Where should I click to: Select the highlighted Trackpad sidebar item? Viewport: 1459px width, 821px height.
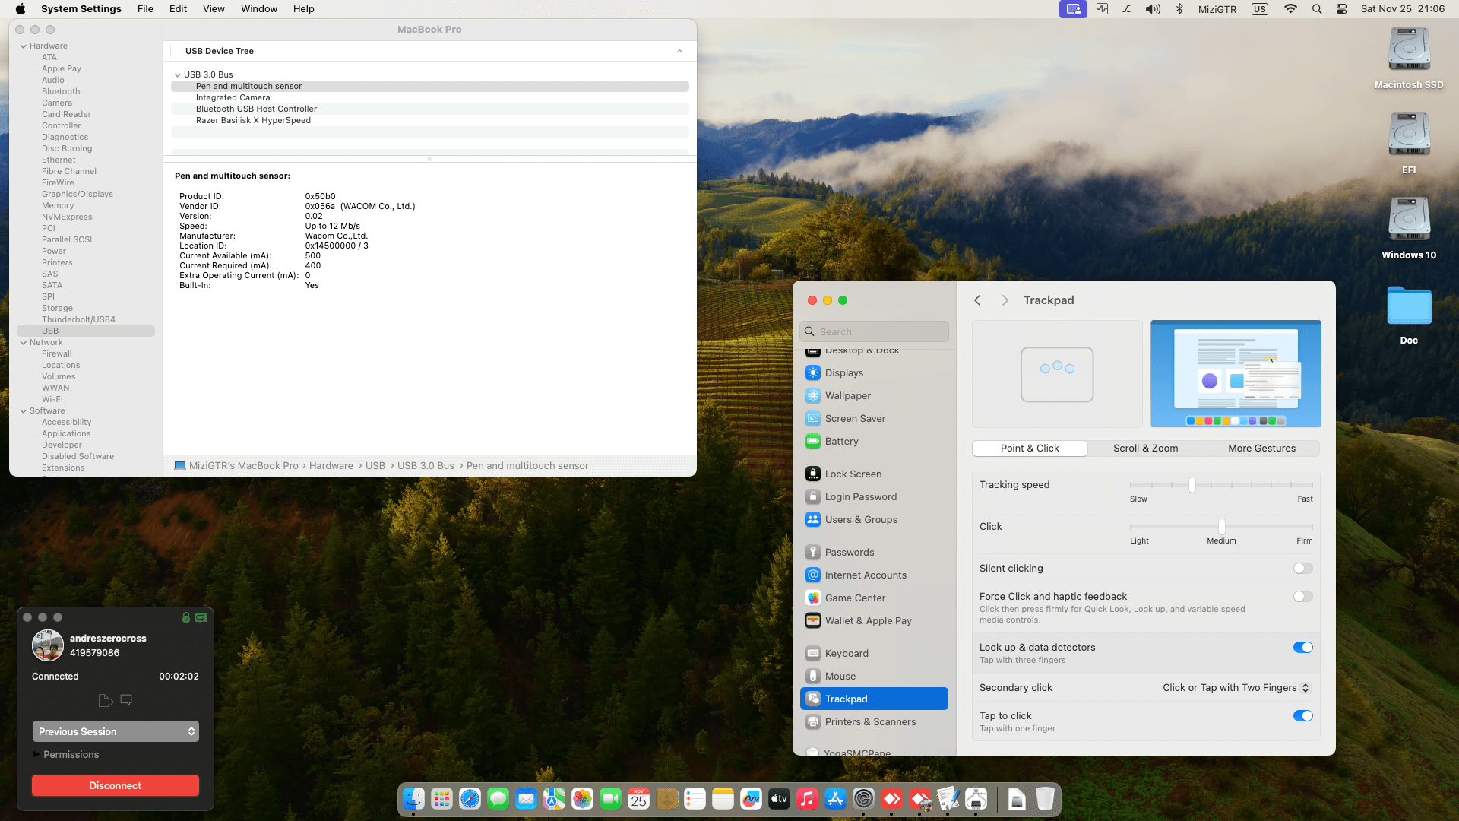point(874,699)
